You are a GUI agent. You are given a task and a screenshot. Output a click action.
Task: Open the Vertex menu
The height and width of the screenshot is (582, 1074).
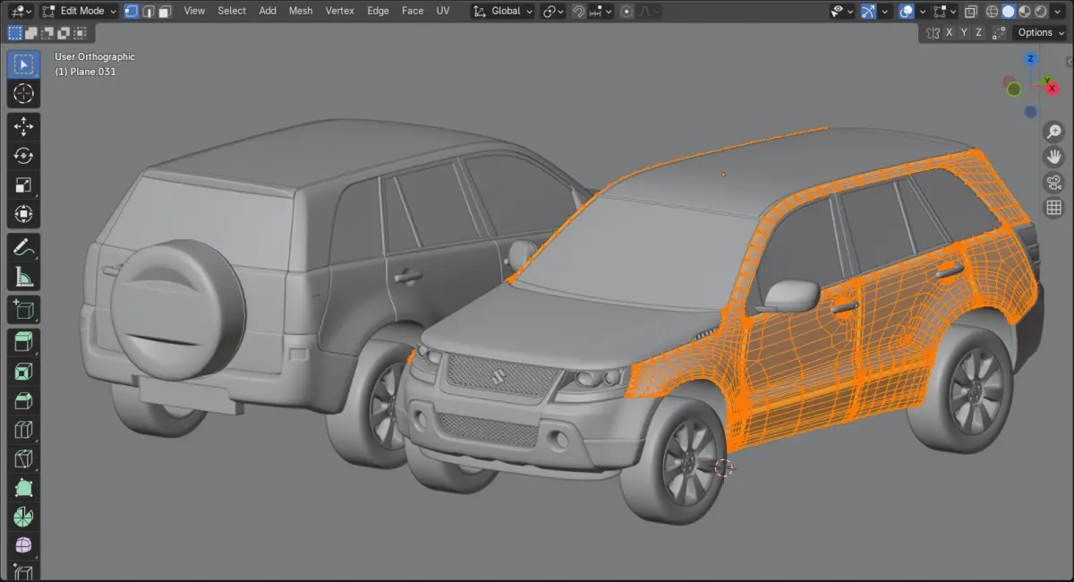(340, 11)
